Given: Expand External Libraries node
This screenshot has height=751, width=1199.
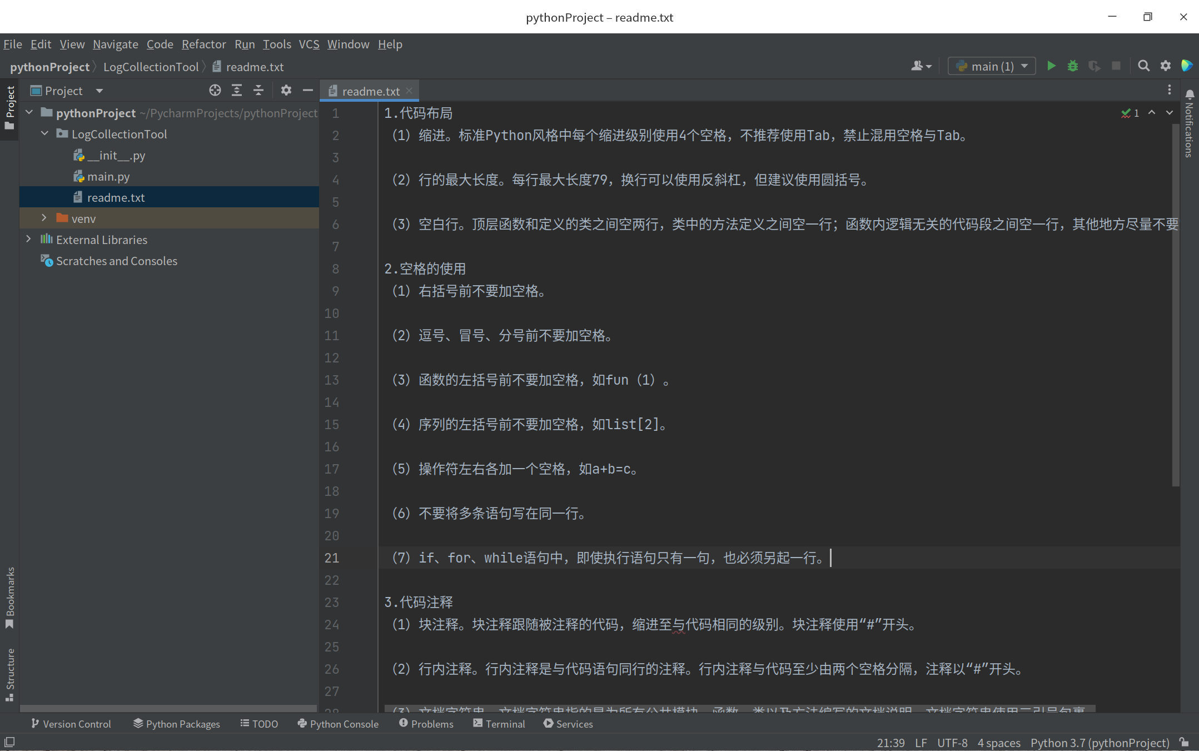Looking at the screenshot, I should (28, 240).
